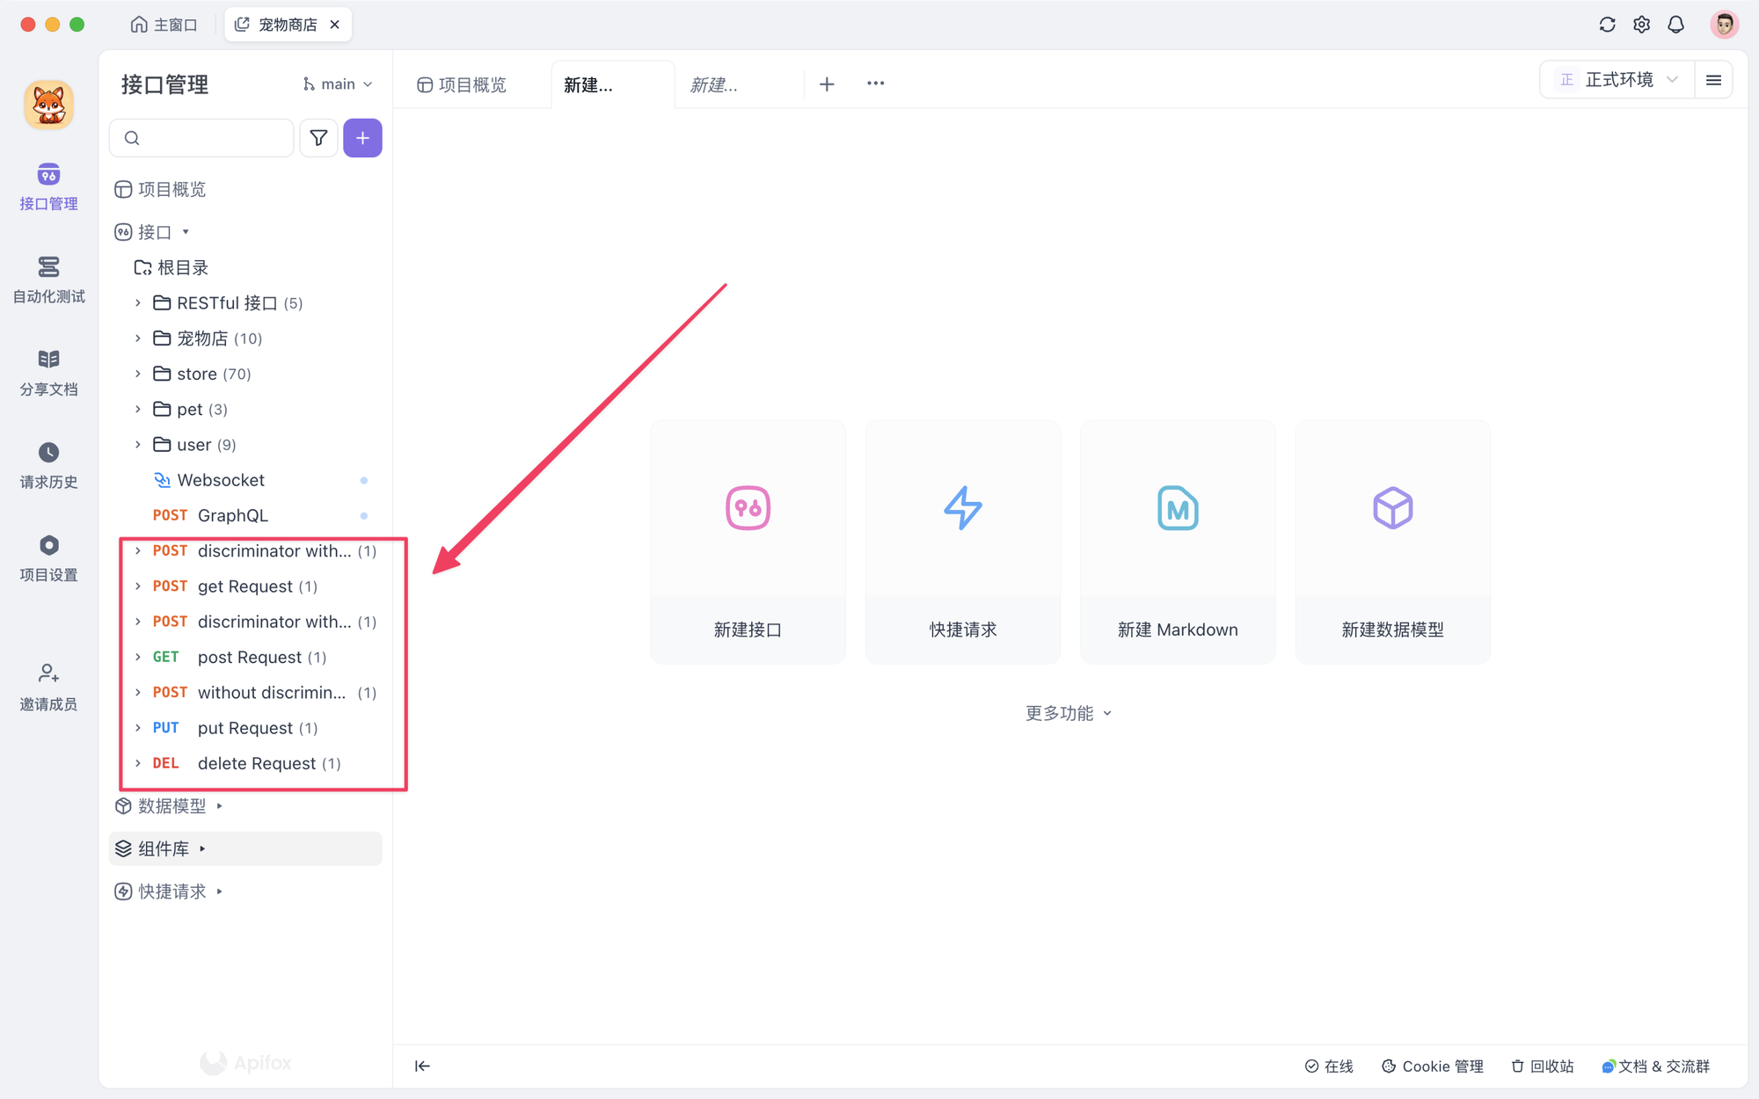Open the 正式环境 environment dropdown
Image resolution: width=1759 pixels, height=1099 pixels.
1618,80
